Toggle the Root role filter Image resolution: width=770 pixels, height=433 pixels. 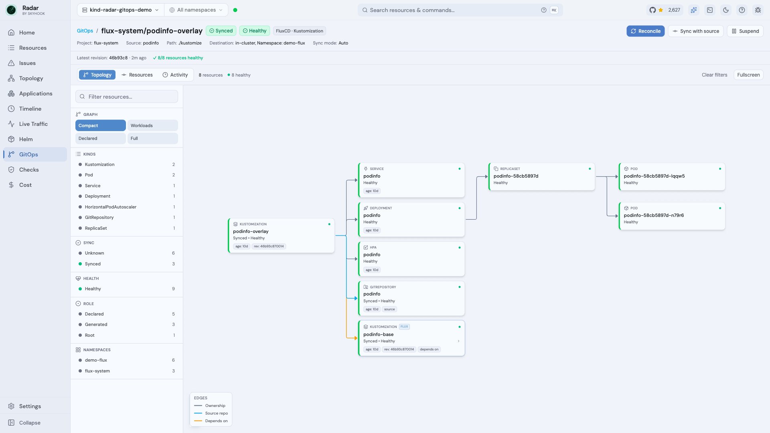(x=127, y=335)
